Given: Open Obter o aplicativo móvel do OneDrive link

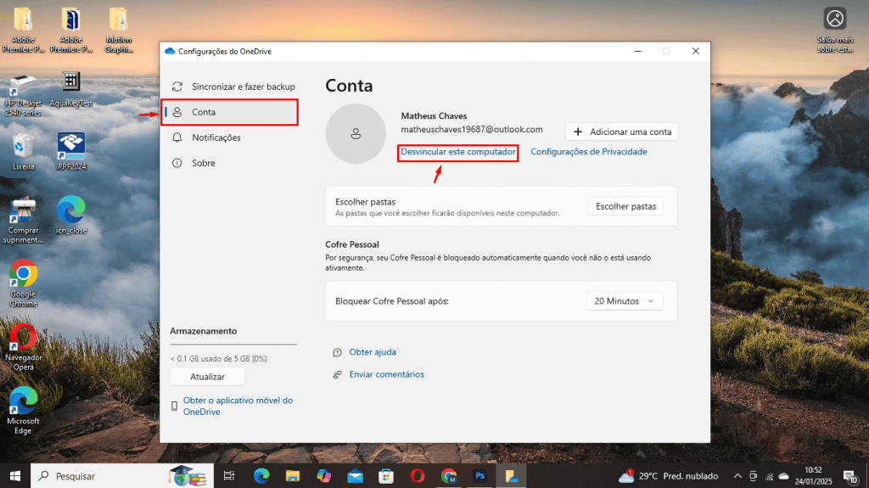Looking at the screenshot, I should click(x=238, y=406).
